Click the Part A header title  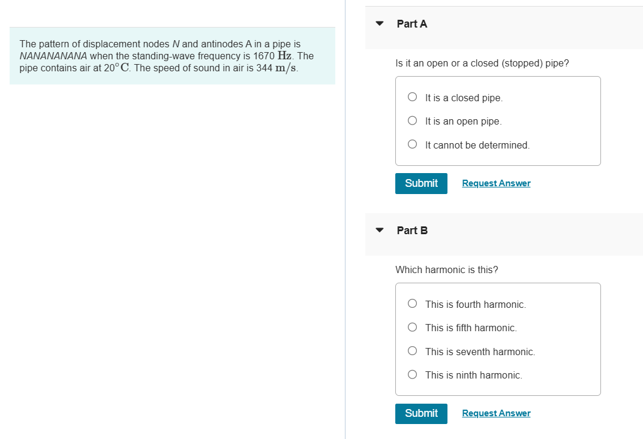click(x=412, y=24)
